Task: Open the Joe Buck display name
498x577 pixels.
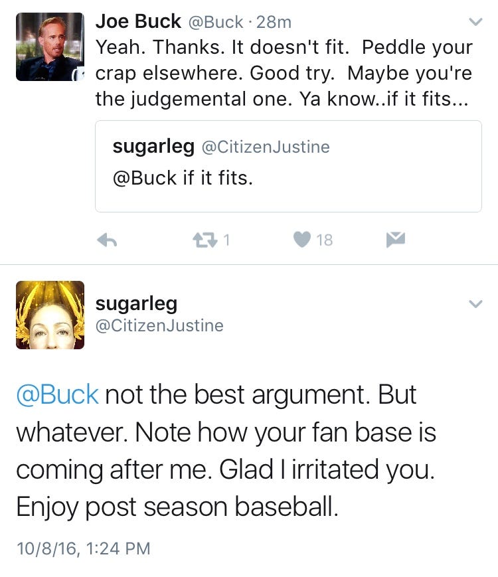Action: point(138,21)
